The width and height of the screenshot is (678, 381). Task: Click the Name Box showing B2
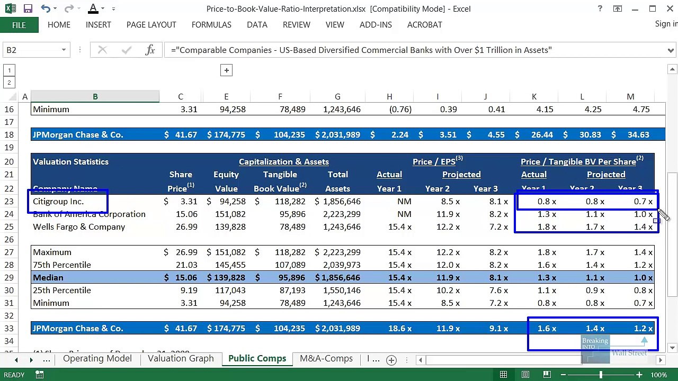pyautogui.click(x=32, y=50)
